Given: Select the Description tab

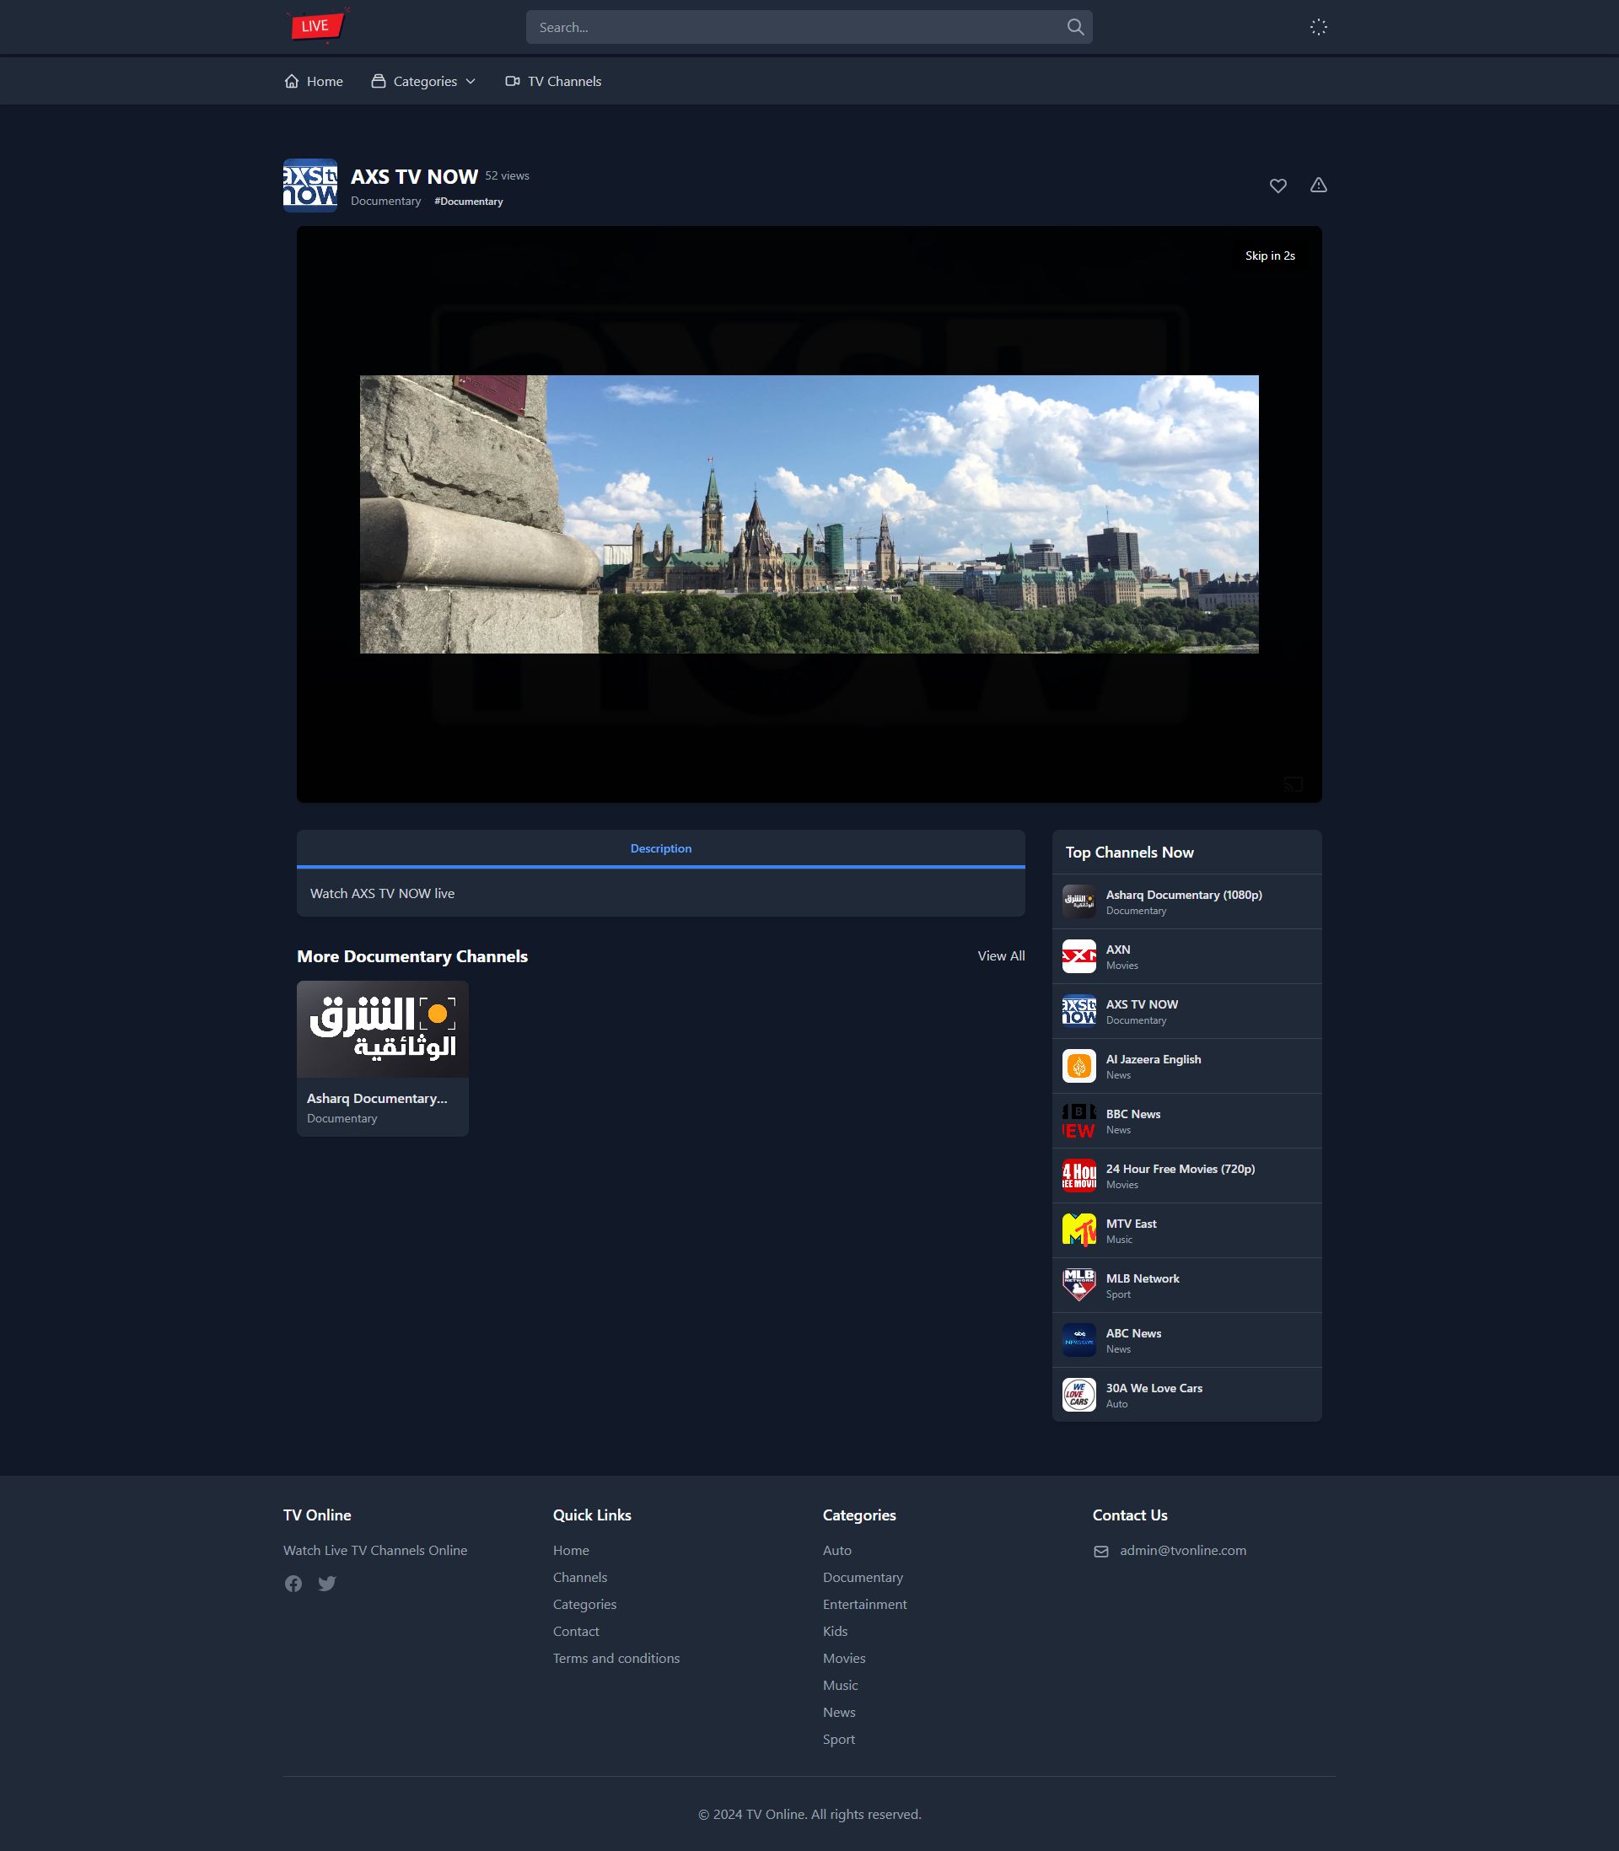Looking at the screenshot, I should (660, 848).
